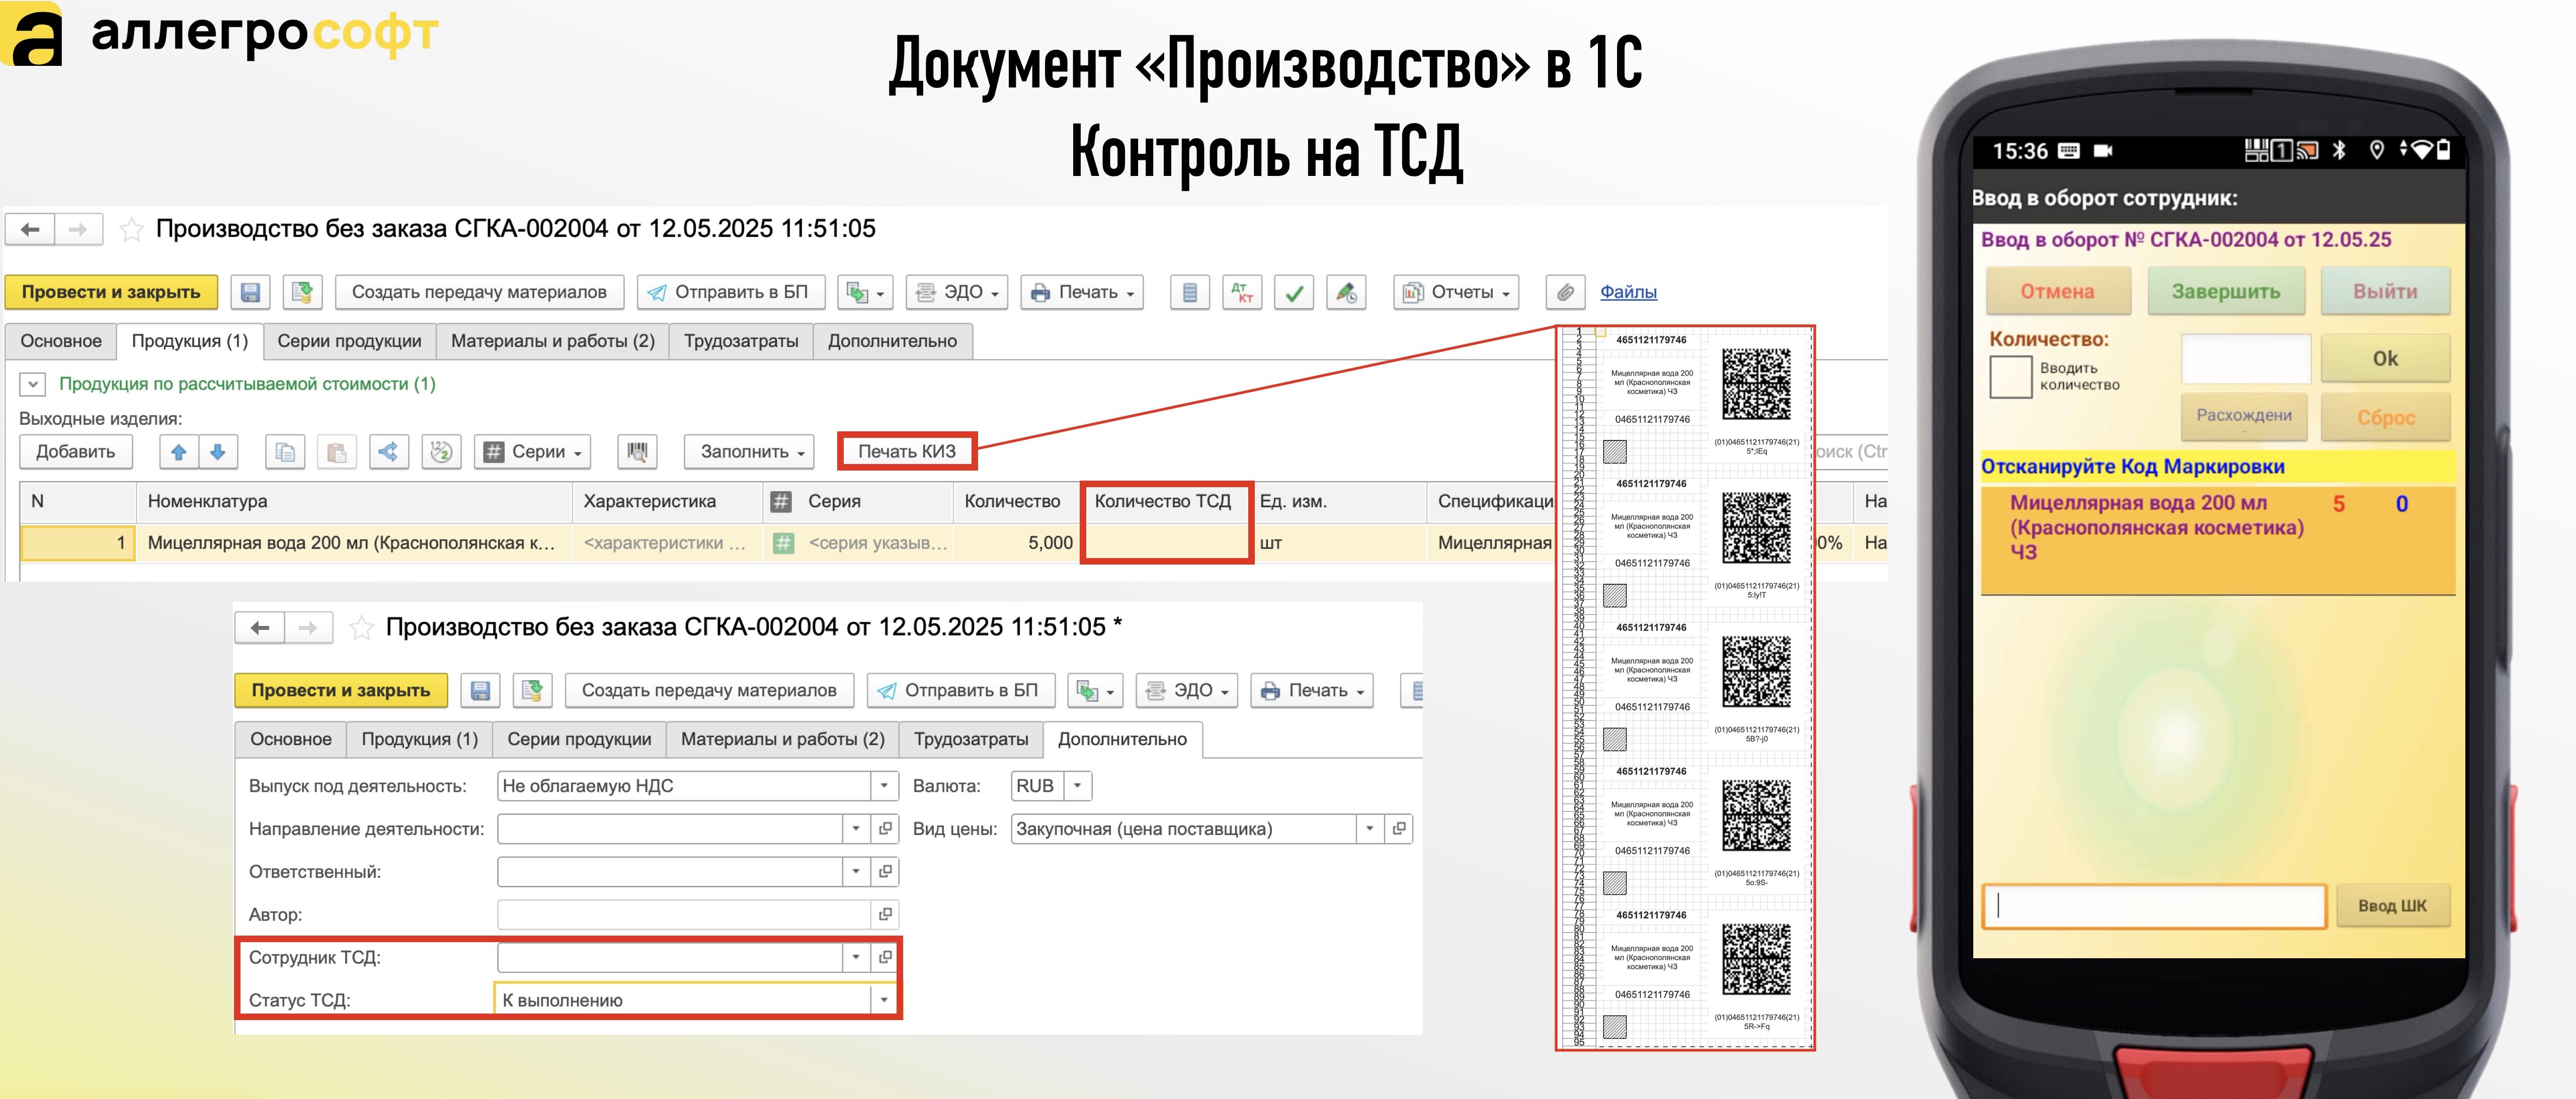Click the Добавить button

tap(76, 451)
